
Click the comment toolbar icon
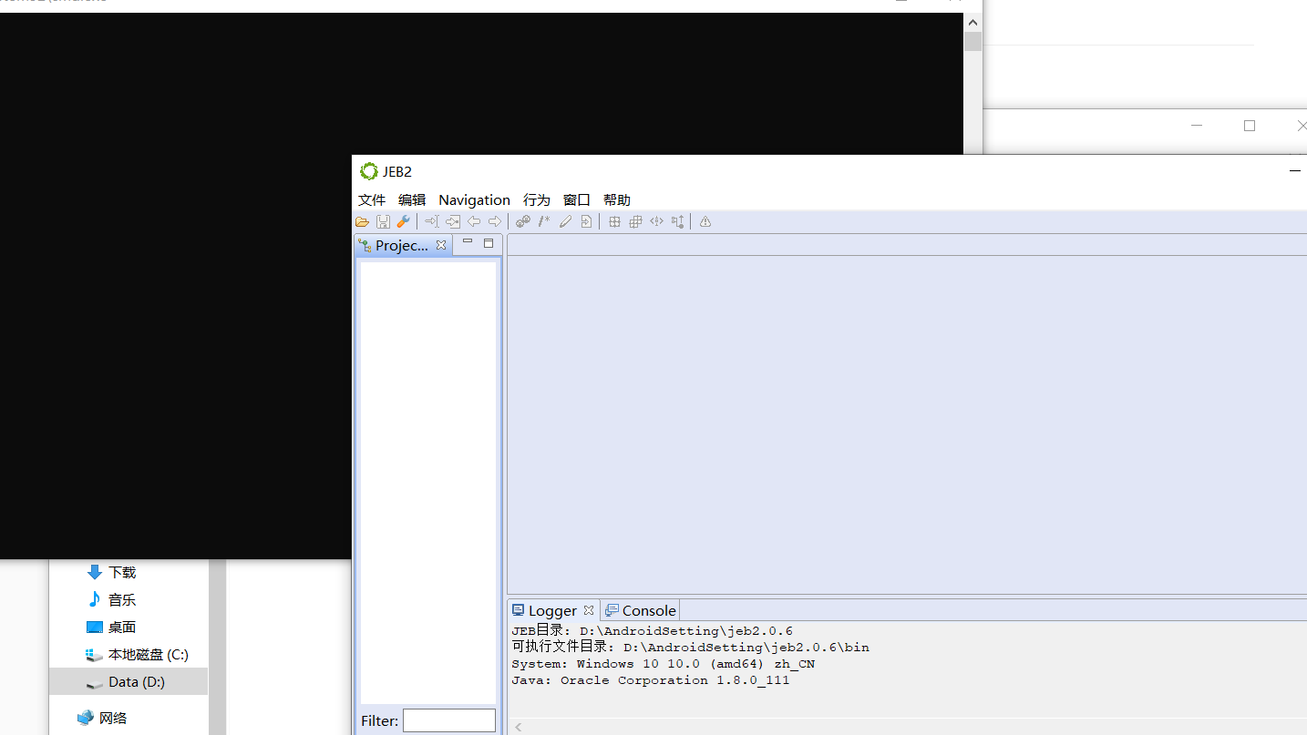544,221
